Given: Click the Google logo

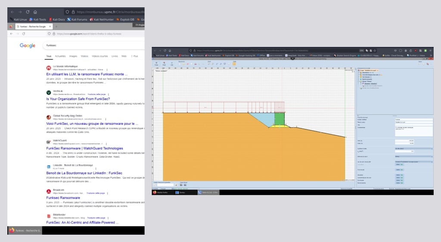Looking at the screenshot, I should tap(28, 46).
